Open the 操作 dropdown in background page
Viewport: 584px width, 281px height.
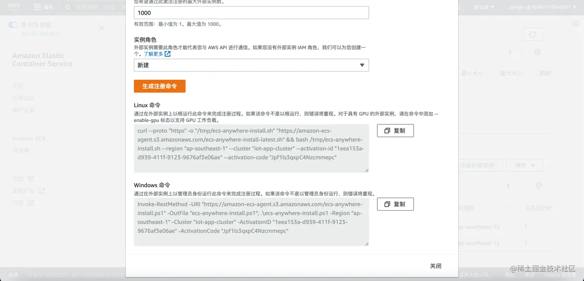pyautogui.click(x=524, y=165)
